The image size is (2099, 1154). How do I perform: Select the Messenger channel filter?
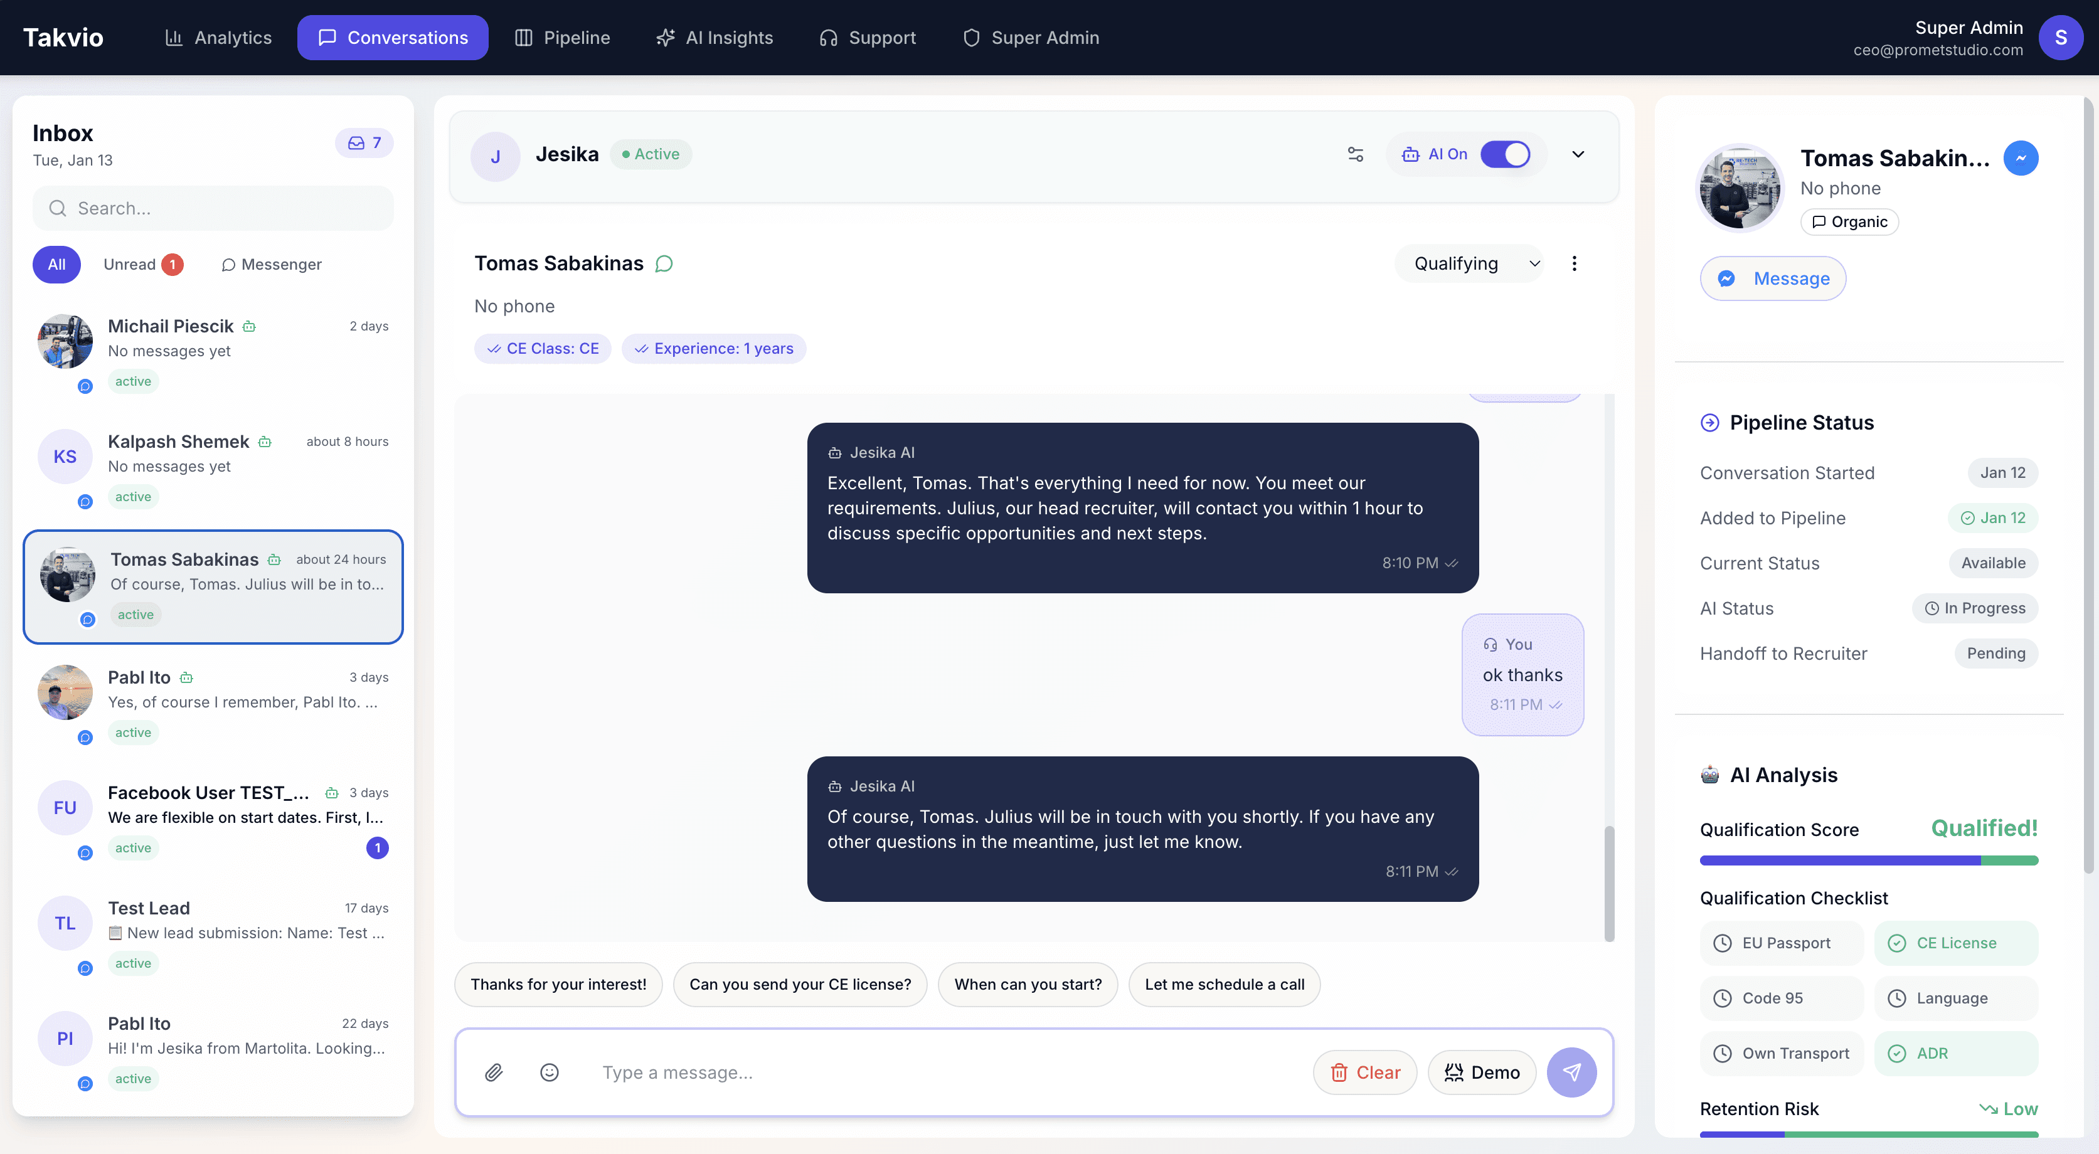click(x=272, y=264)
